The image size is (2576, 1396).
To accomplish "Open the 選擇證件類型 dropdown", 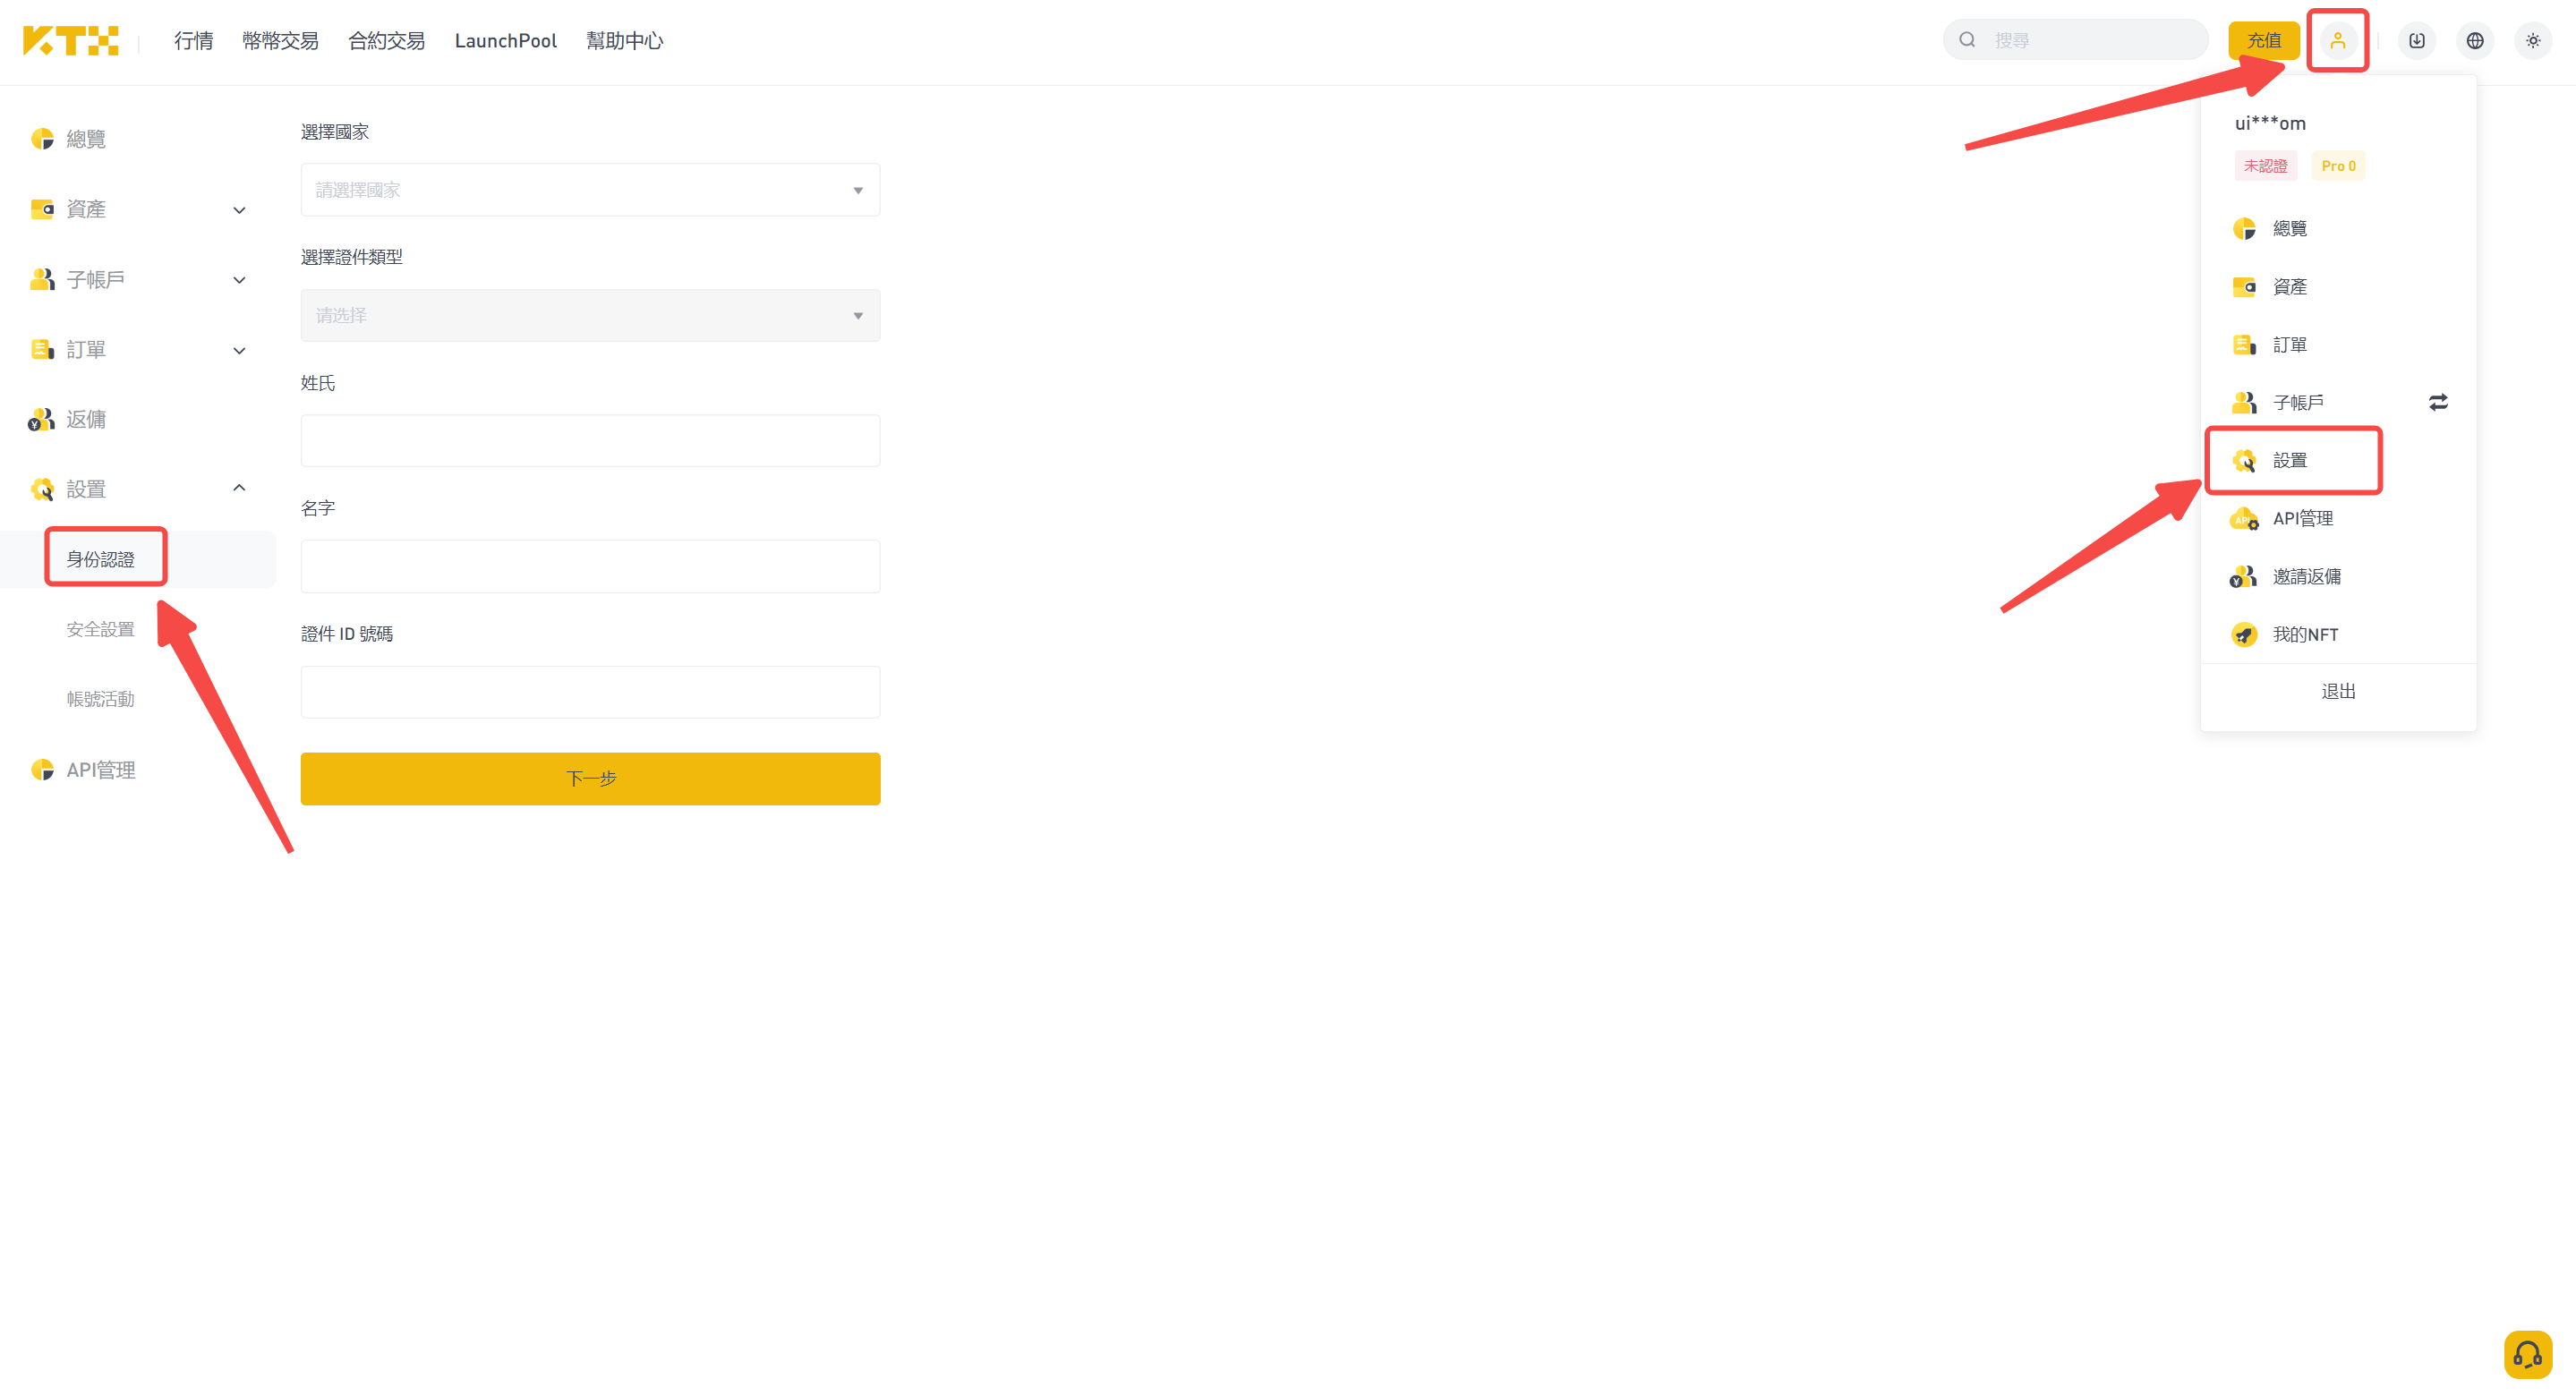I will pyautogui.click(x=590, y=315).
